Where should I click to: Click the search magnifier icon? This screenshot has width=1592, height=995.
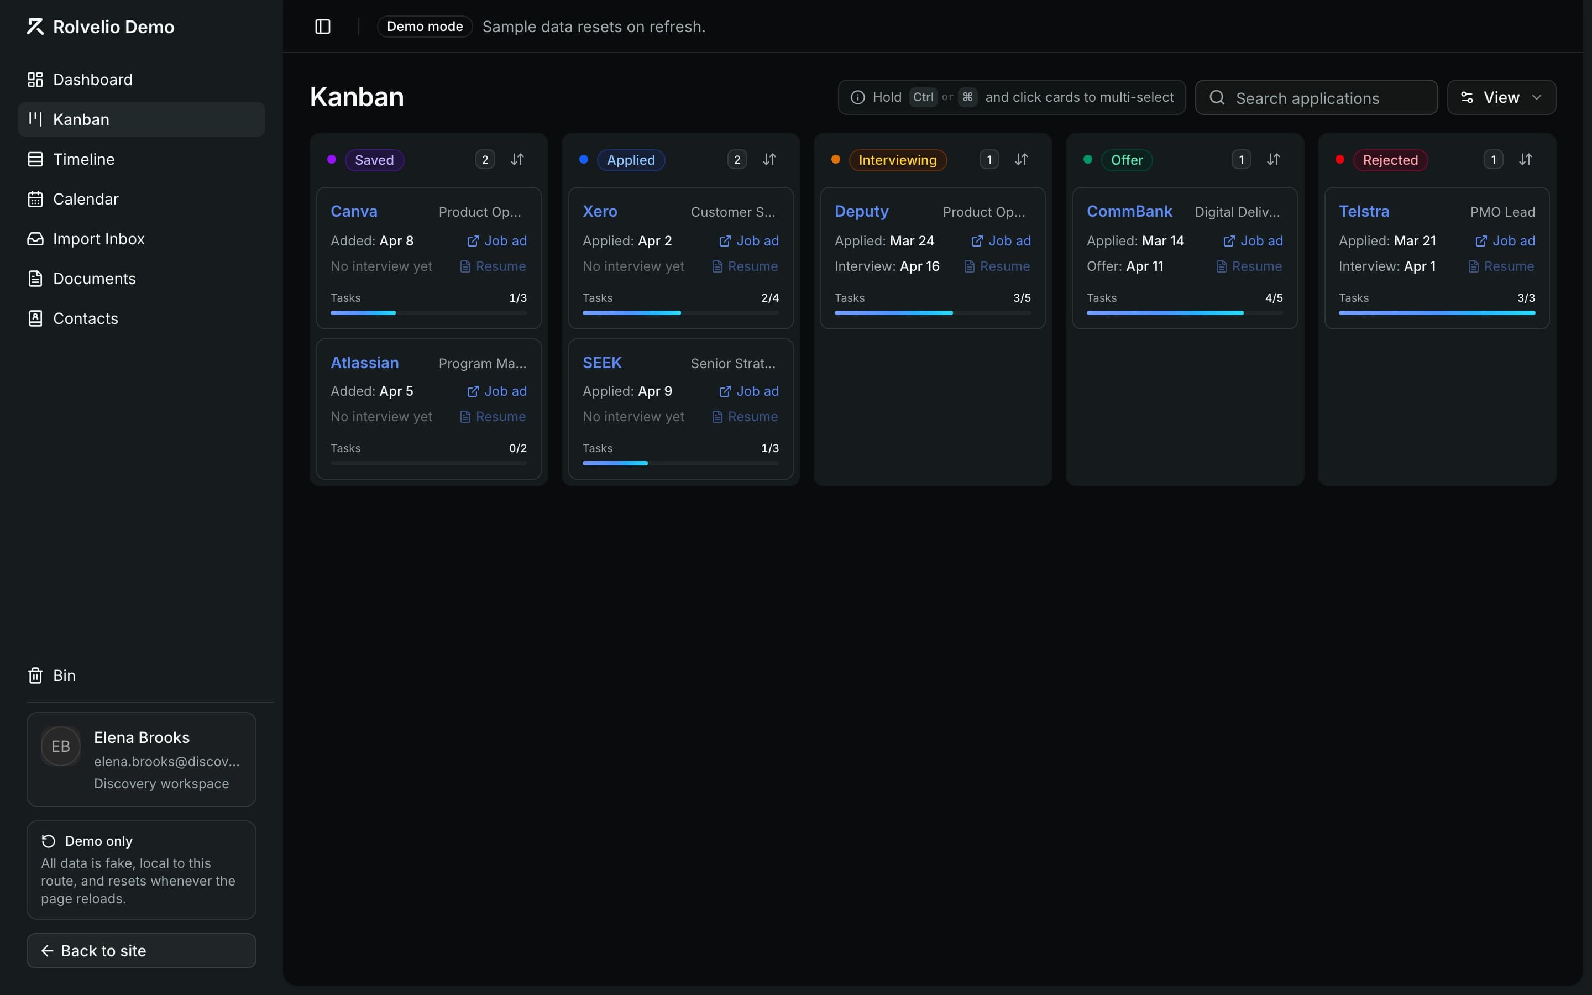point(1217,97)
